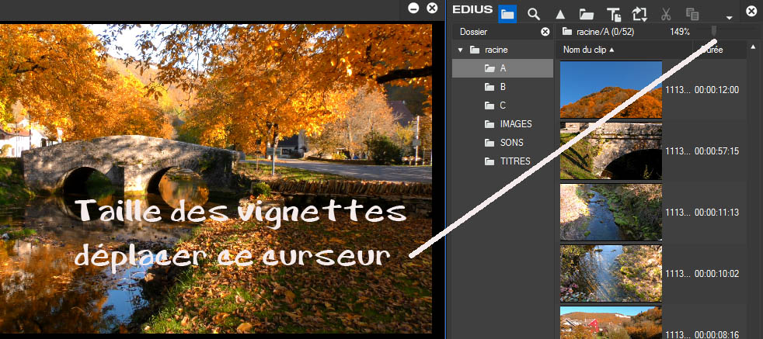This screenshot has height=339, width=763.
Task: Select the stone bridge clip thumbnail 00:00:57:15
Action: (611, 151)
